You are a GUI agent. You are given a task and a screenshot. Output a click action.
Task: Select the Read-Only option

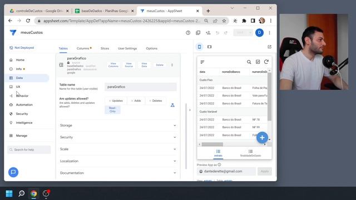click(112, 109)
